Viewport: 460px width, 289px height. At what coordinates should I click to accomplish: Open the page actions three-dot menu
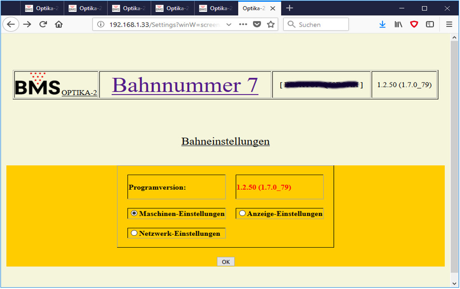[243, 24]
